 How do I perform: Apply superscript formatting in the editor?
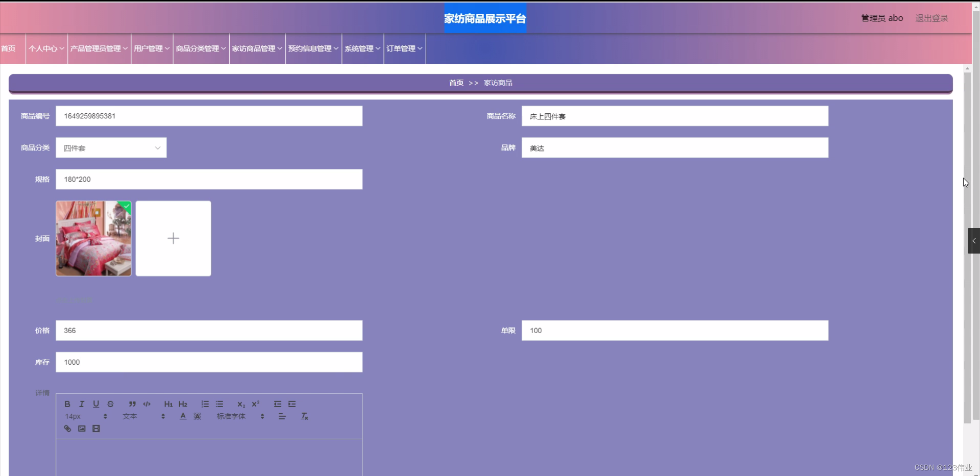pos(255,404)
